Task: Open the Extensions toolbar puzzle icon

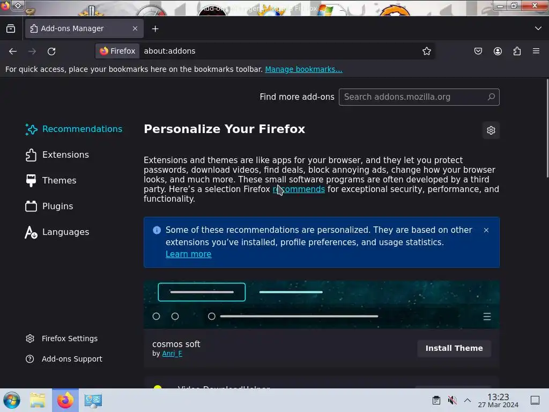Action: point(517,51)
